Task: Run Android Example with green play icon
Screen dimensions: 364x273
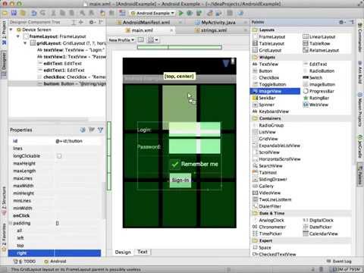Action: click(x=181, y=13)
